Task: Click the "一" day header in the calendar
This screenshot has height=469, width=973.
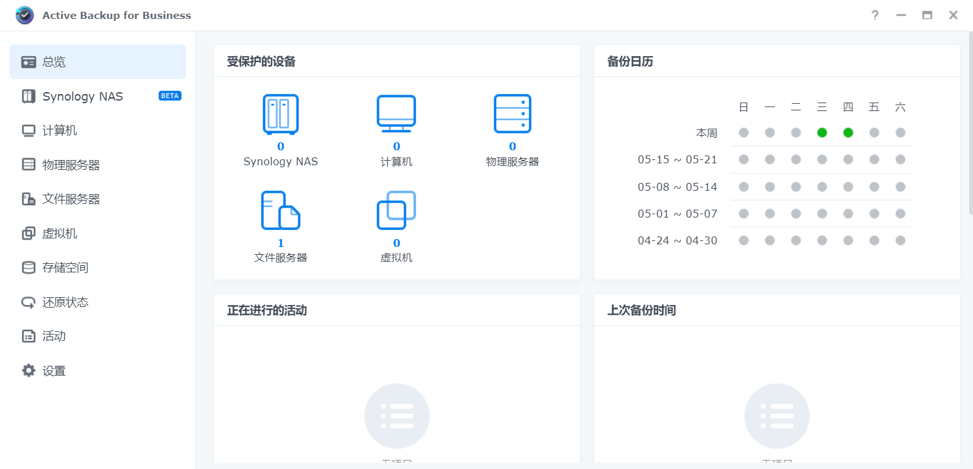Action: pos(770,107)
